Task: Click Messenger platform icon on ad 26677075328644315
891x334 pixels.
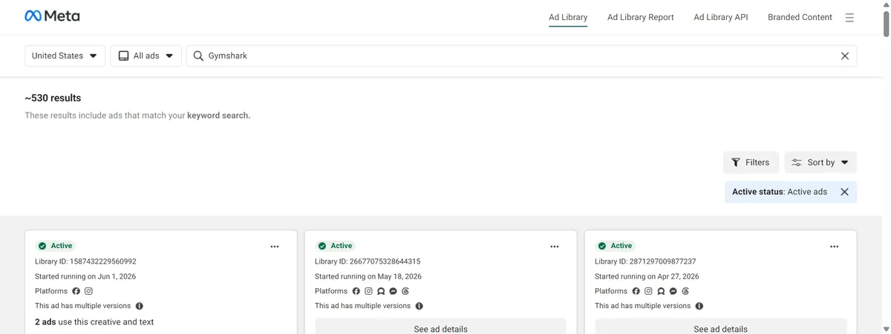Action: coord(393,291)
